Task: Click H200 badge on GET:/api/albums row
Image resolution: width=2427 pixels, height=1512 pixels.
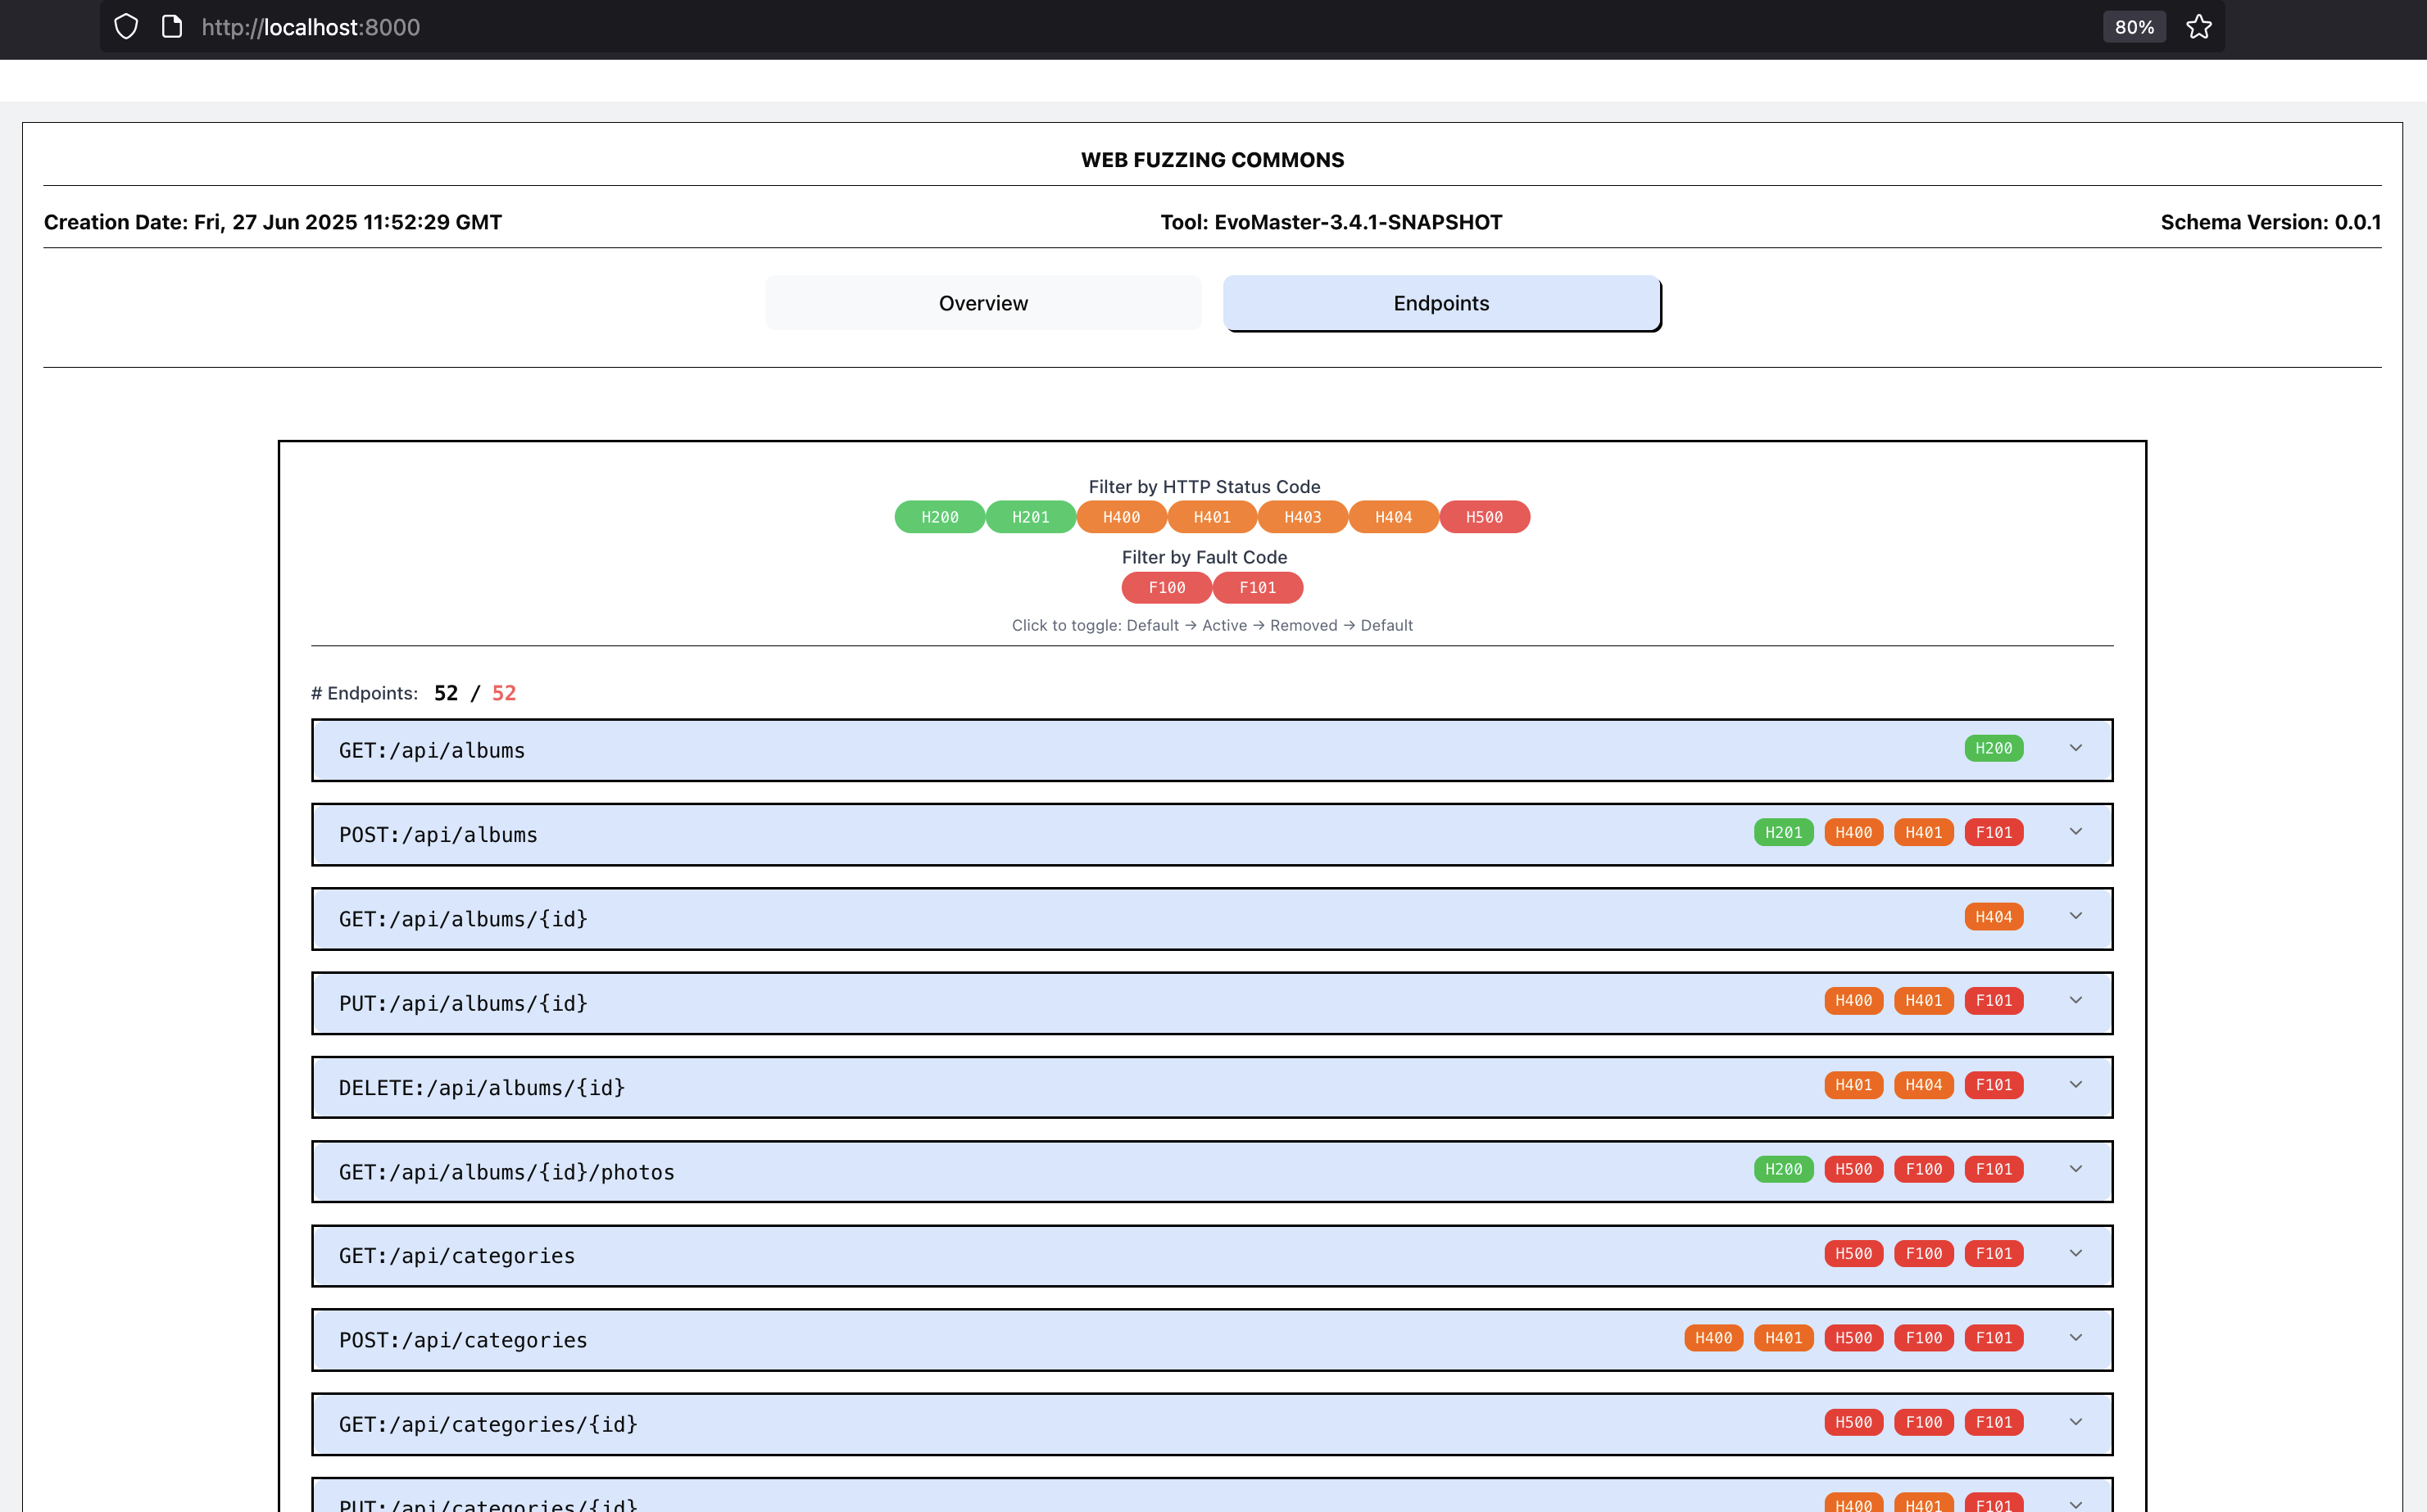Action: click(x=1993, y=748)
